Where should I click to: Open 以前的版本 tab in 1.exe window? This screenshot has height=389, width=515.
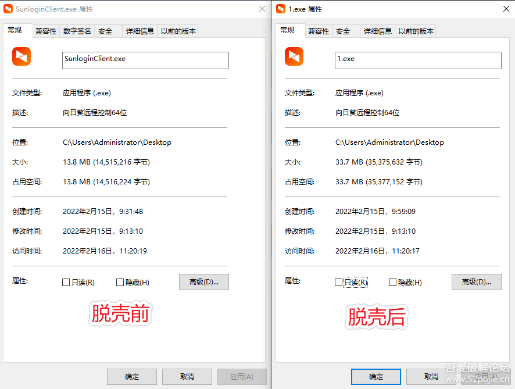click(x=416, y=31)
